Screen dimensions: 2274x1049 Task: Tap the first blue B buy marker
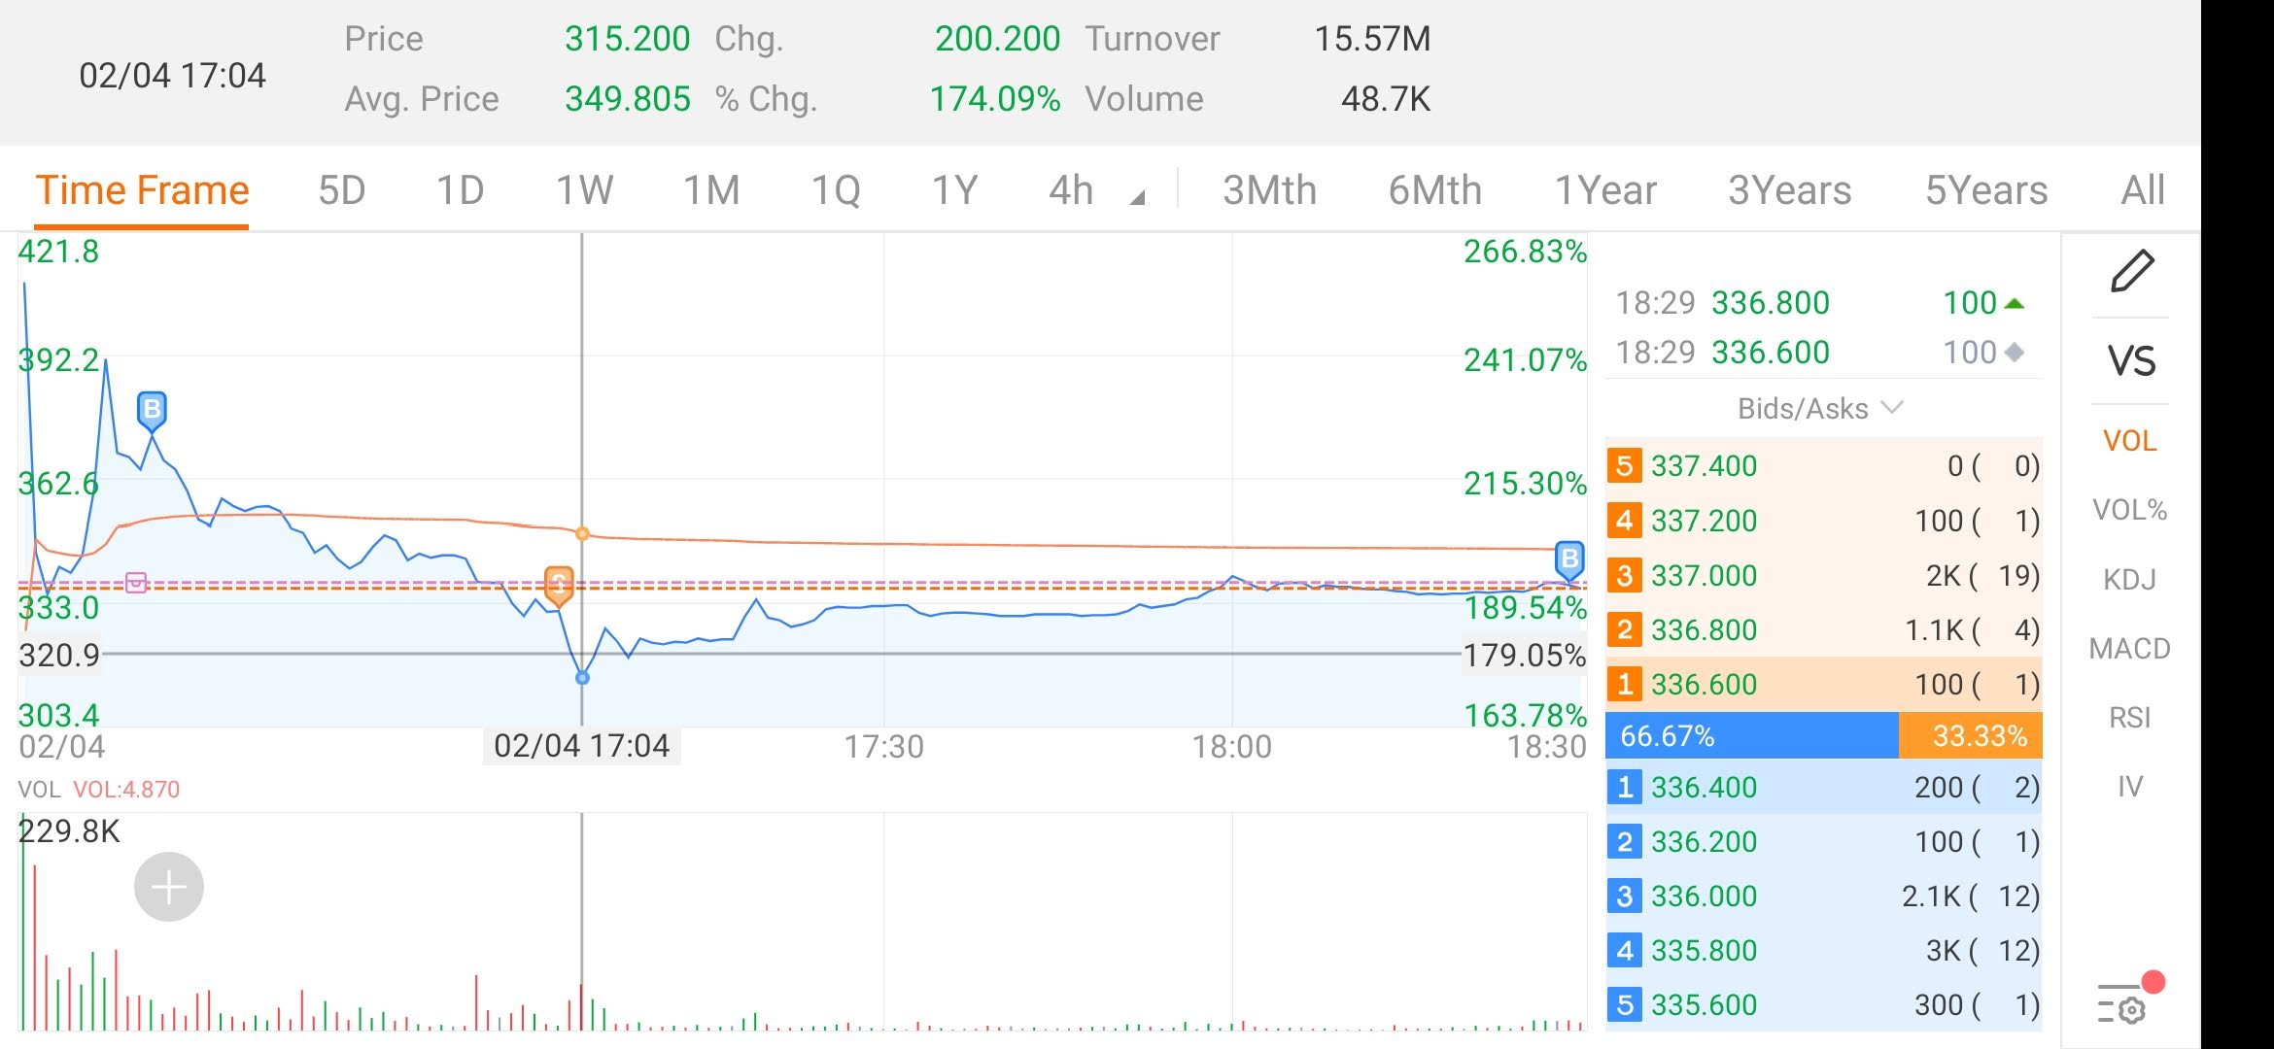tap(152, 412)
